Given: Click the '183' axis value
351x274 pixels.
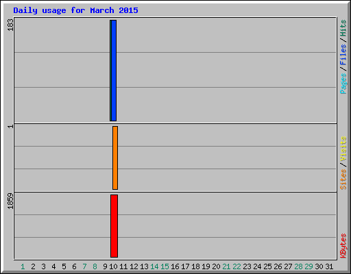Looking at the screenshot, I should [10, 25].
